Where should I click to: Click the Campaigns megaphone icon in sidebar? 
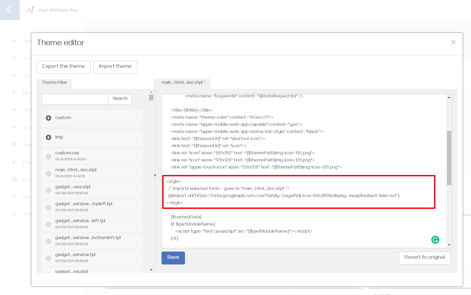pyautogui.click(x=14, y=75)
